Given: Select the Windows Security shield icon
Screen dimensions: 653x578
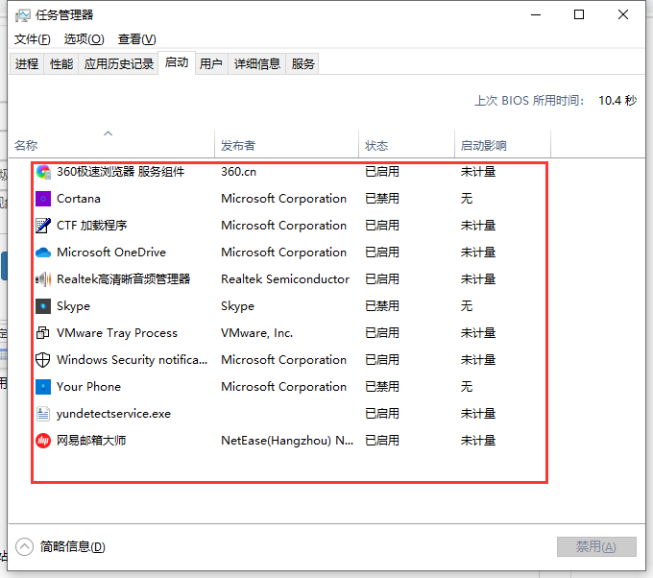Looking at the screenshot, I should click(x=43, y=360).
